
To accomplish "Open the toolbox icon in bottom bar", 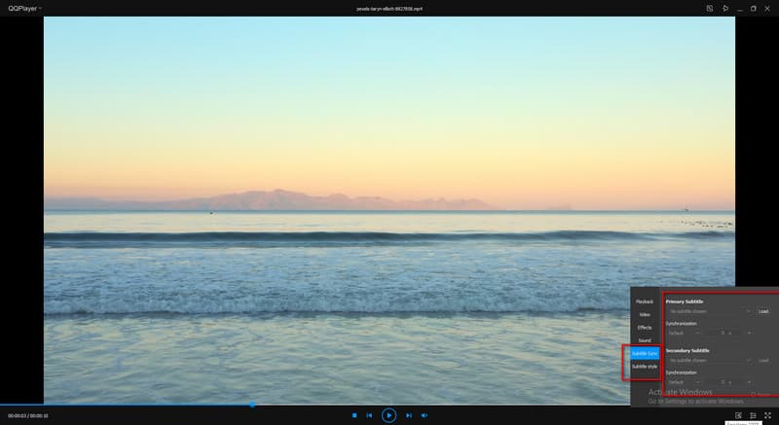I will pos(738,415).
